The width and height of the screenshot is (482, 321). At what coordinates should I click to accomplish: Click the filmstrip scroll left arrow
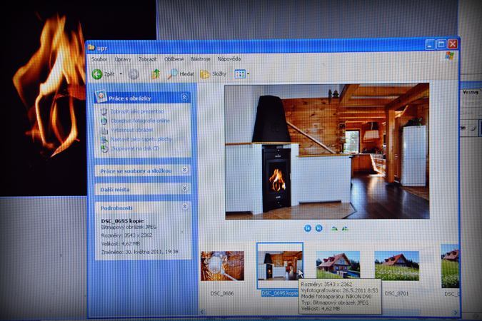[202, 312]
